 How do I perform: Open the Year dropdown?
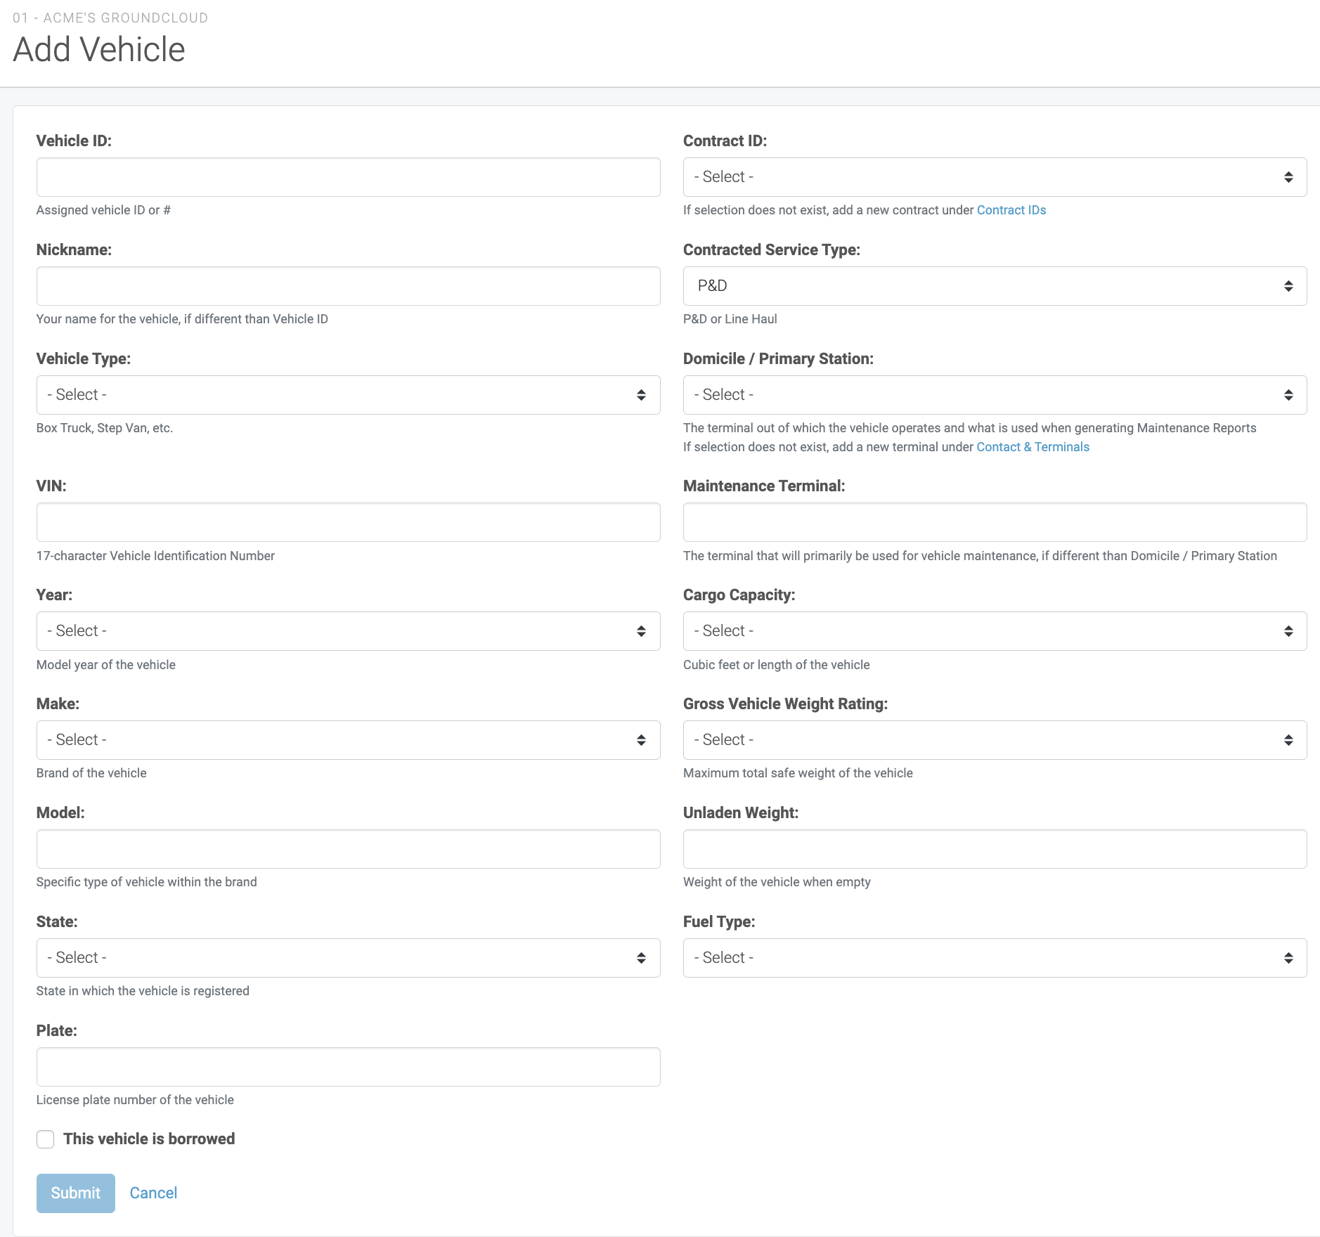pos(348,631)
